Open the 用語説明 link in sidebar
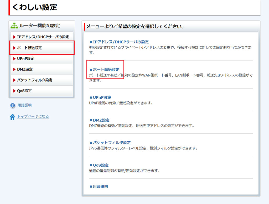This screenshot has width=269, height=204. click(x=24, y=106)
